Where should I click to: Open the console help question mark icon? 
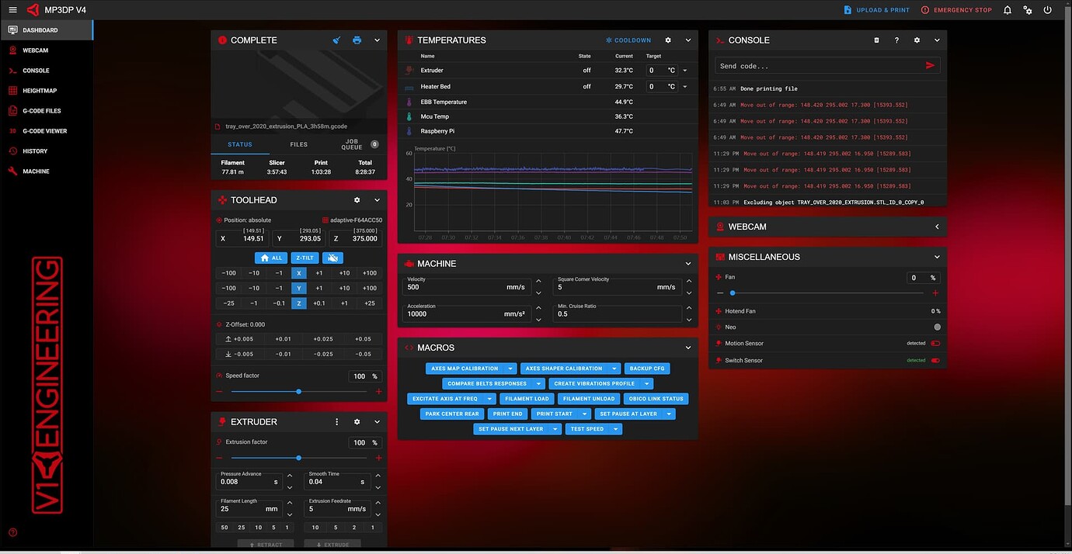pos(896,40)
